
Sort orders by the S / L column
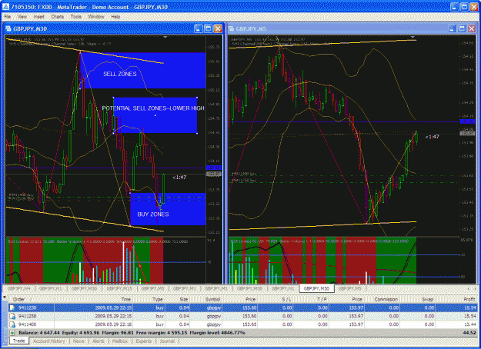tap(276, 299)
